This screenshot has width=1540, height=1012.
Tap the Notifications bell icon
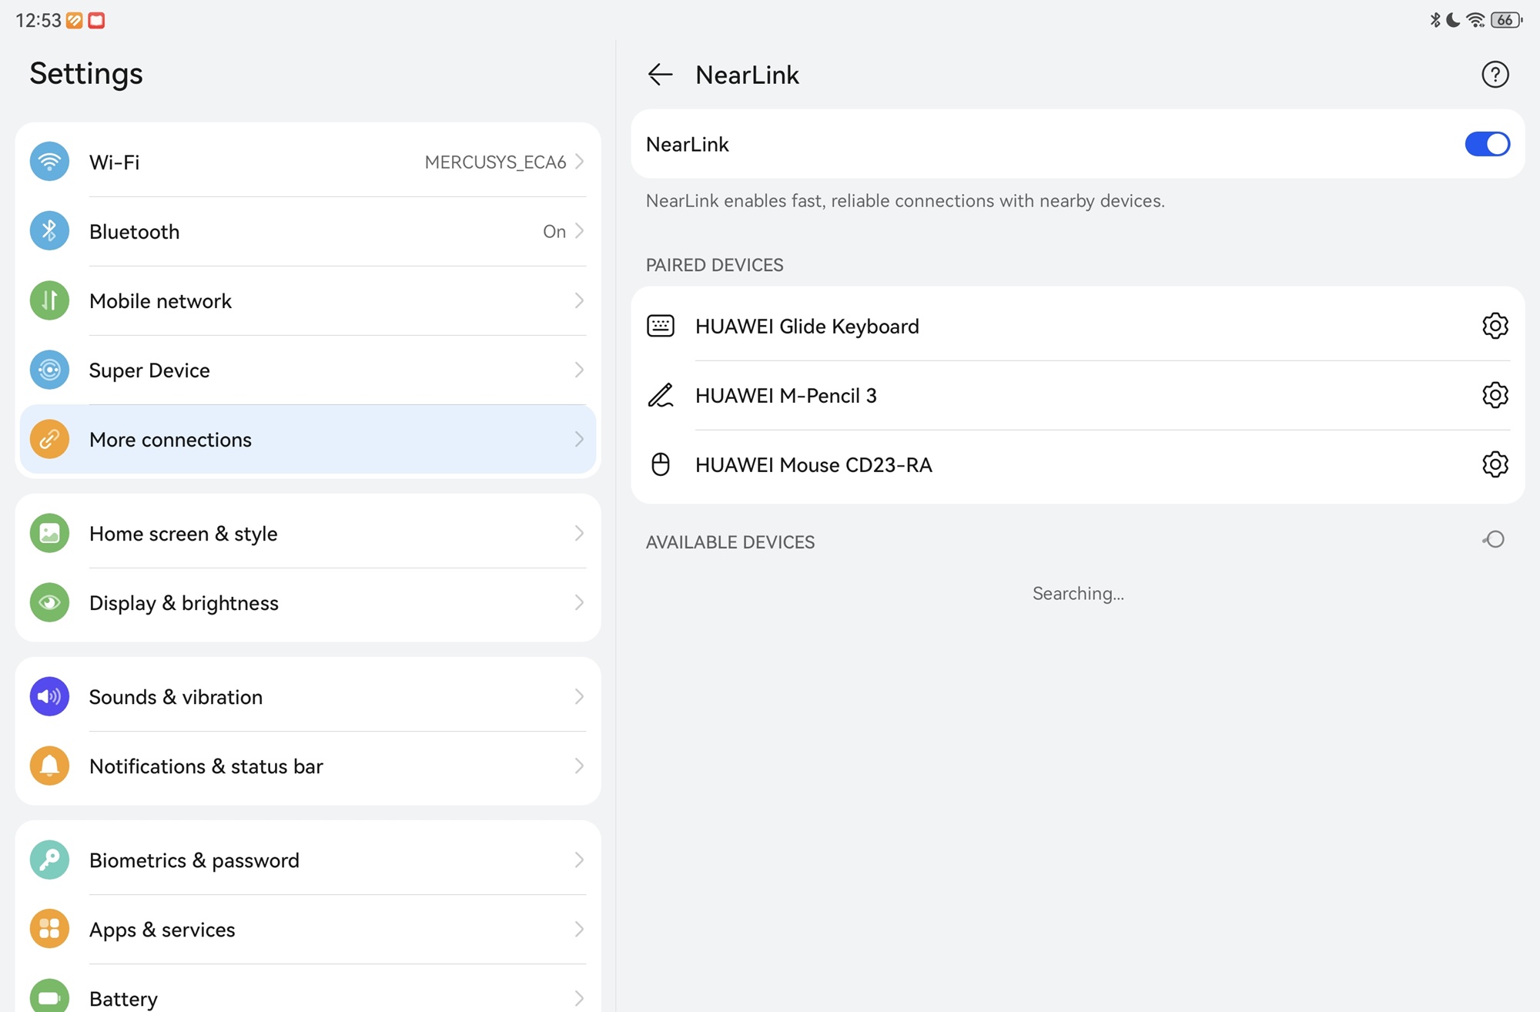[x=49, y=766]
